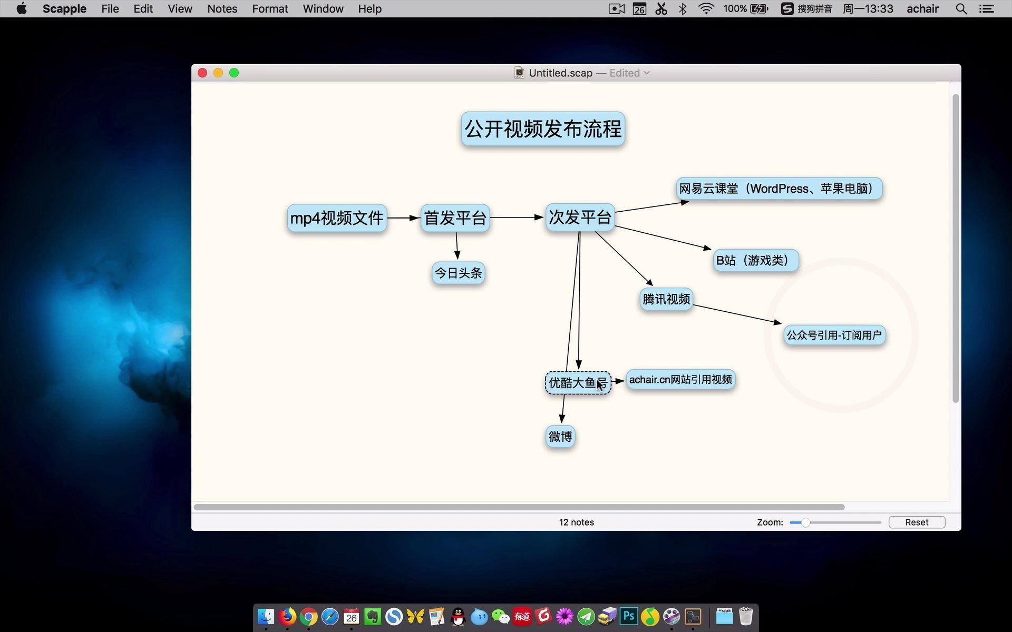Open the Sogou Pinyin input menu

click(806, 8)
